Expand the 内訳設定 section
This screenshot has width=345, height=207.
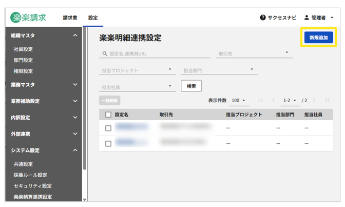75,118
